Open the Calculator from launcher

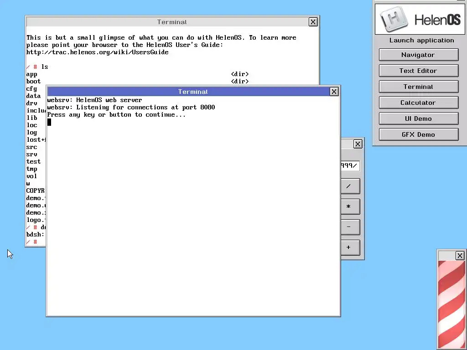419,103
